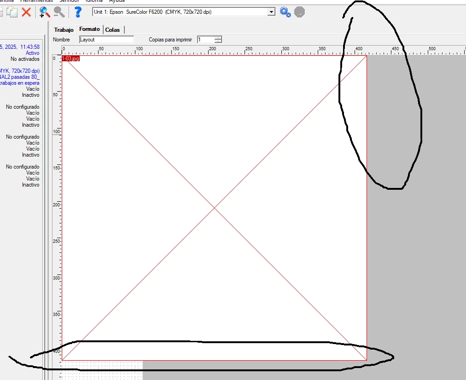Click the gray octagon stop icon

click(x=300, y=12)
